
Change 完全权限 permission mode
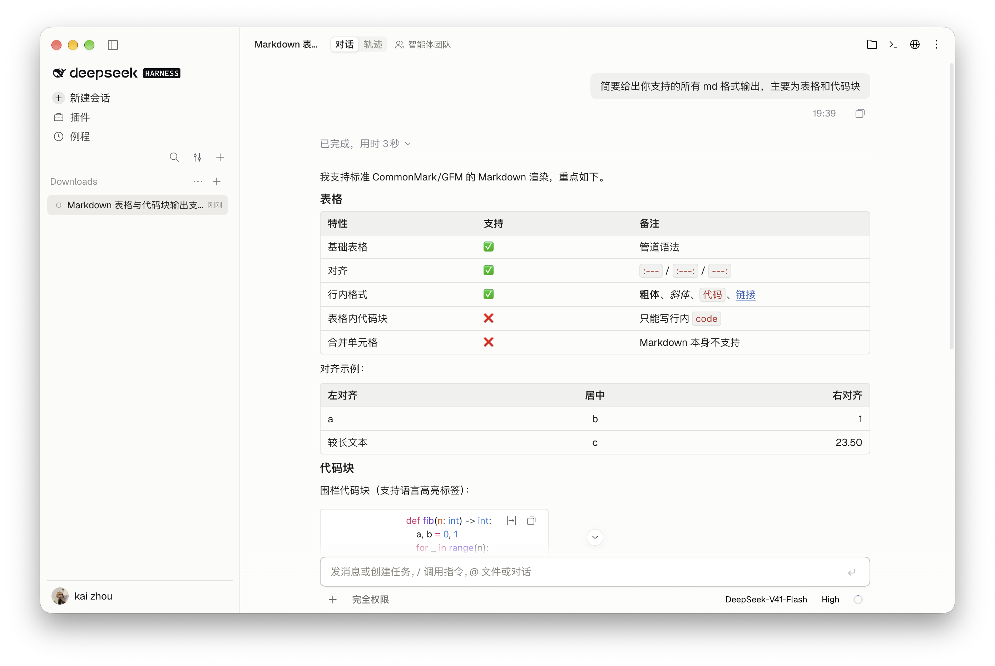[x=370, y=599]
